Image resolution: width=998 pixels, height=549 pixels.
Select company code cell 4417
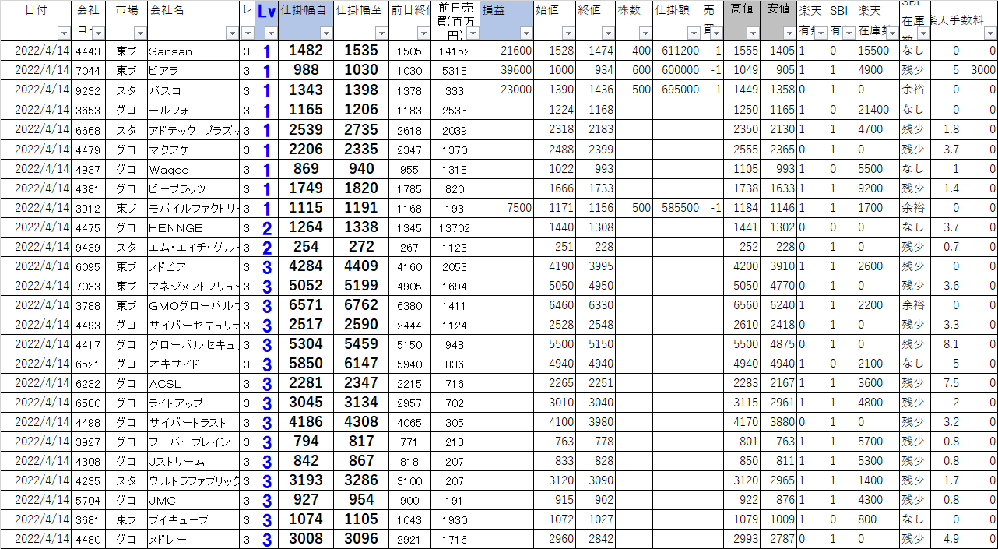click(x=89, y=343)
